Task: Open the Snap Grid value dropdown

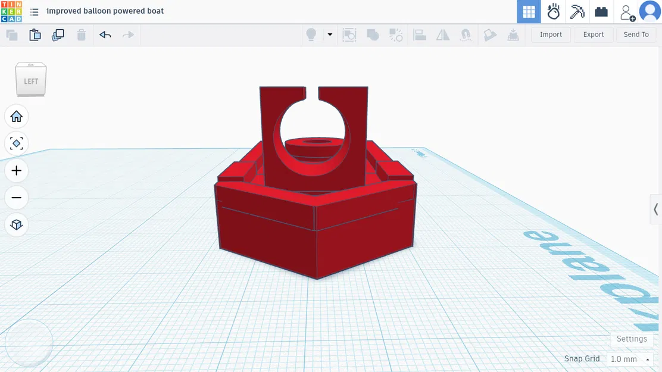Action: (x=647, y=359)
